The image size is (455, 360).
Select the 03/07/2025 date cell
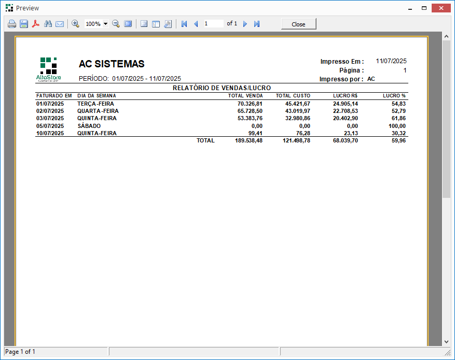click(50, 118)
